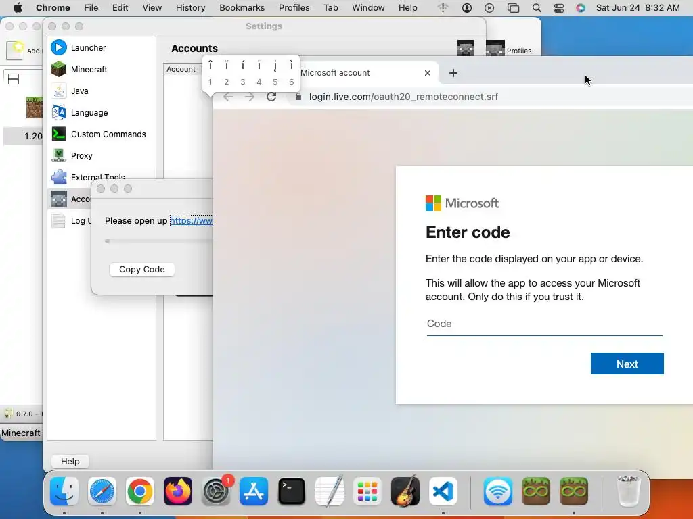This screenshot has width=693, height=519.
Task: Close the Microsoft account tab
Action: (428, 73)
